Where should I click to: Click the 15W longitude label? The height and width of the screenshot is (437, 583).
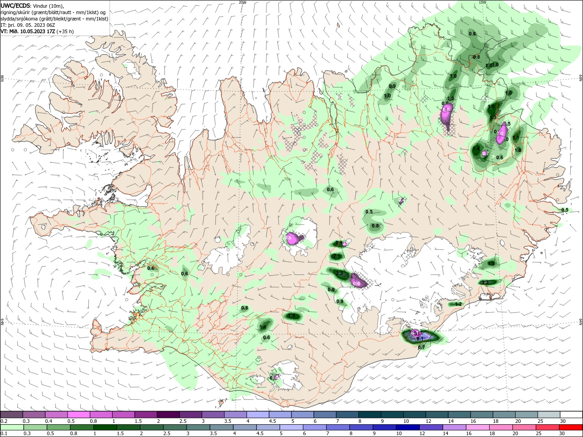coord(482,2)
